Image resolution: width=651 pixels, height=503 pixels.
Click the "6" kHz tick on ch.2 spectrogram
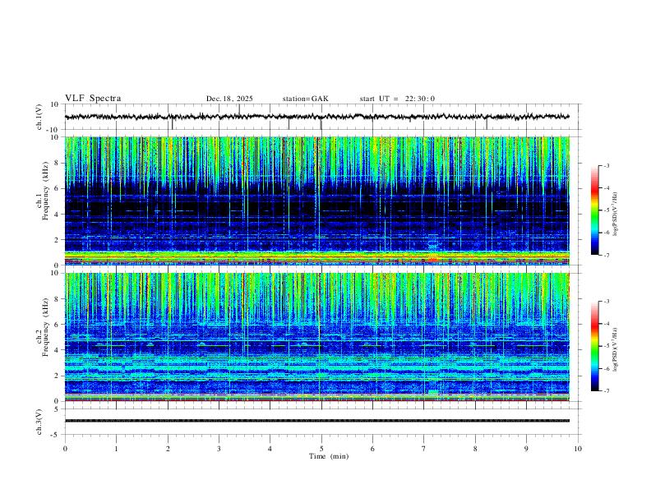point(57,324)
